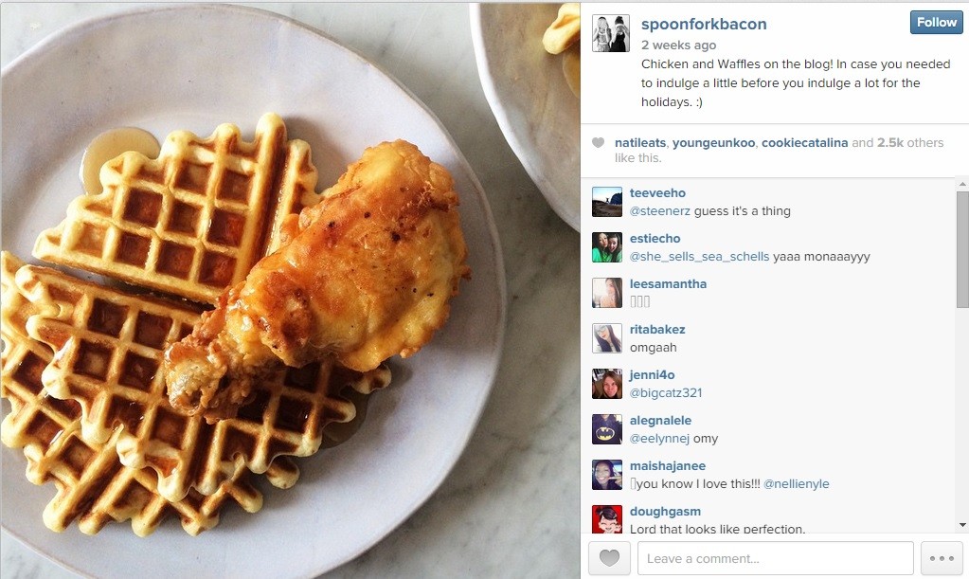Open cookiecatalina's profile link
This screenshot has height=579, width=969.
coord(804,143)
